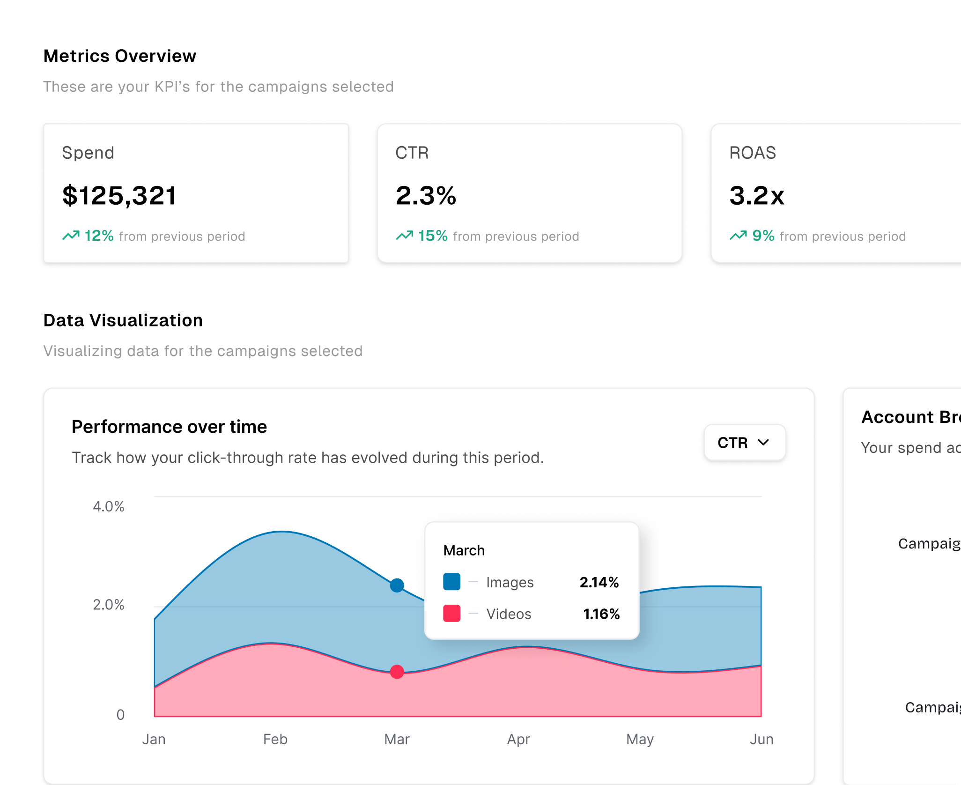The image size is (961, 785).
Task: Click the Images legend label
Action: 510,582
